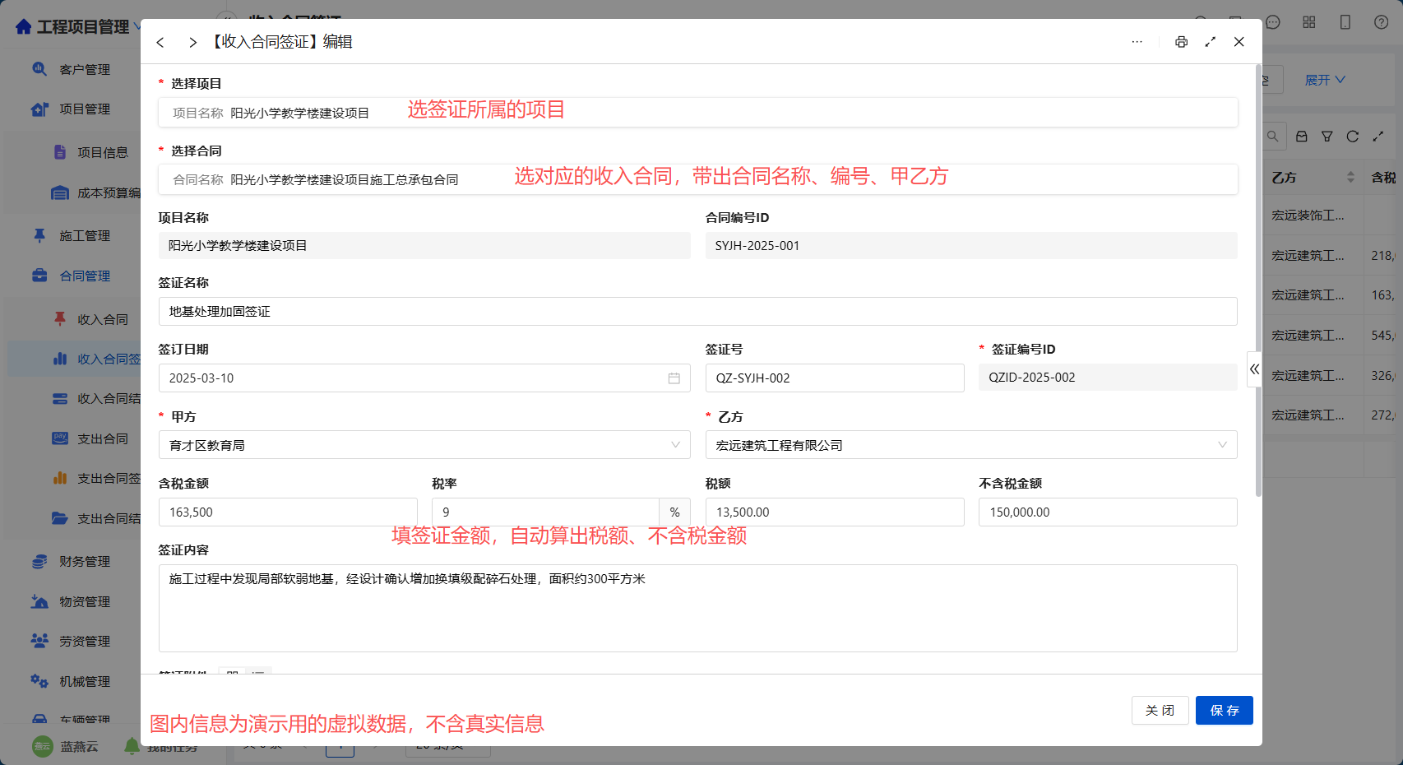Click the 签证号 input field
Screen dimensions: 1403x765
coord(835,378)
